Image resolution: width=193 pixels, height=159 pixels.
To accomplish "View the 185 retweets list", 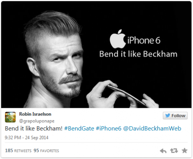I will pos(18,151).
